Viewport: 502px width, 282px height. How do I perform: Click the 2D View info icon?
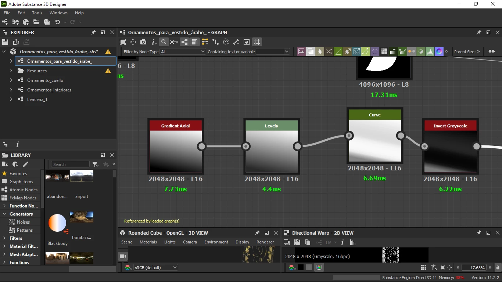pos(343,242)
